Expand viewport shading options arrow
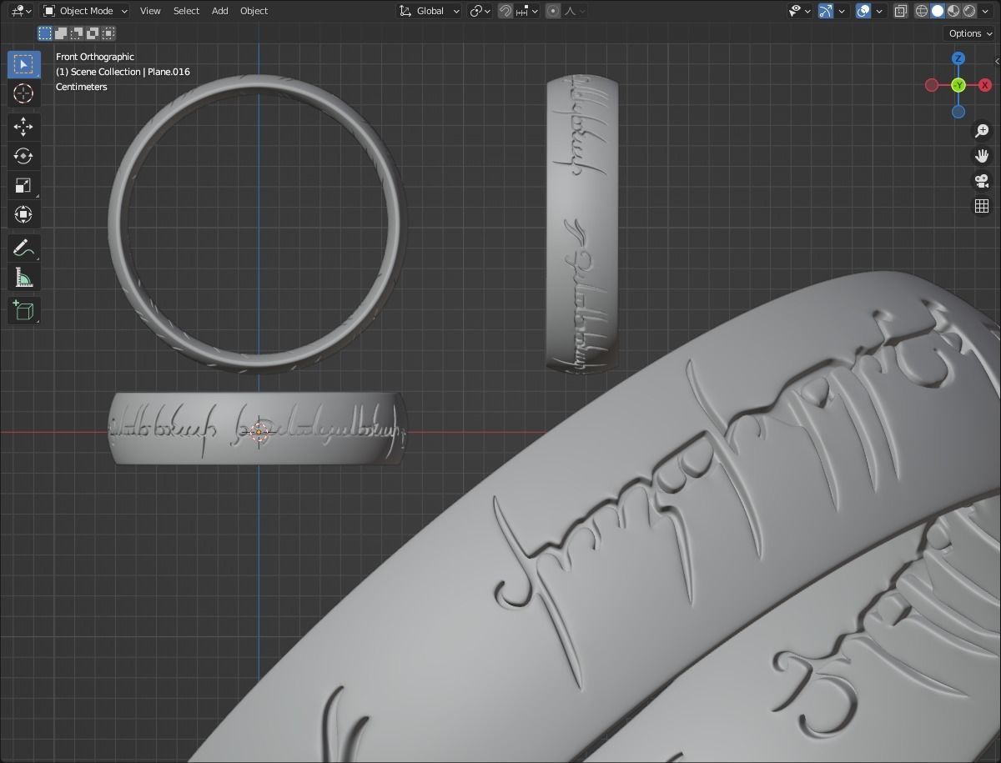The height and width of the screenshot is (763, 1001). [986, 11]
